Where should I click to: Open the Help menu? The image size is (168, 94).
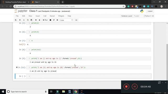point(69,16)
